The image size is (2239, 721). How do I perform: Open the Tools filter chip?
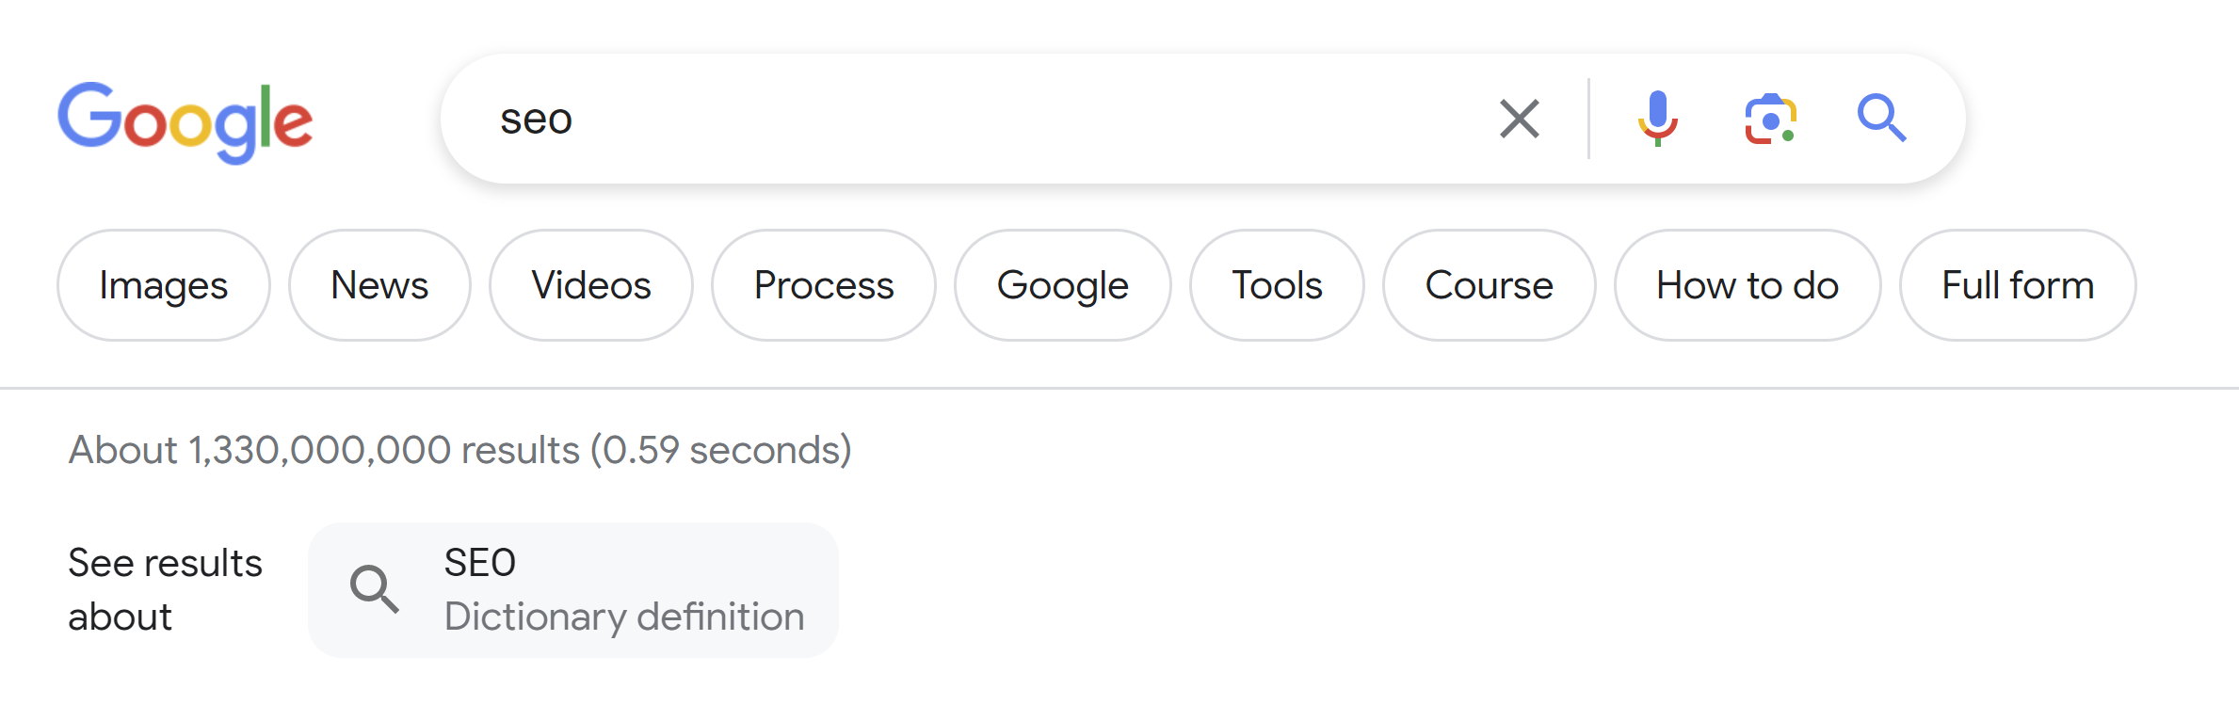(1276, 284)
